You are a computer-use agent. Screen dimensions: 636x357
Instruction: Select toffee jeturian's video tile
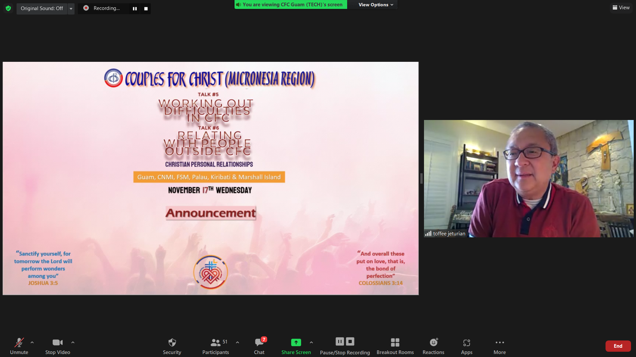(529, 178)
